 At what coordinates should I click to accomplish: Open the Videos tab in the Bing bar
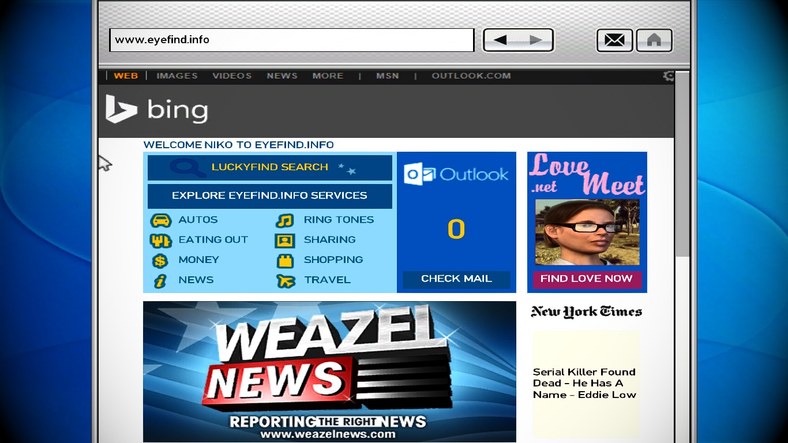click(232, 76)
